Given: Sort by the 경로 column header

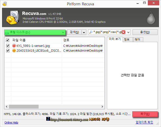Looking at the screenshot, I should (83, 40).
